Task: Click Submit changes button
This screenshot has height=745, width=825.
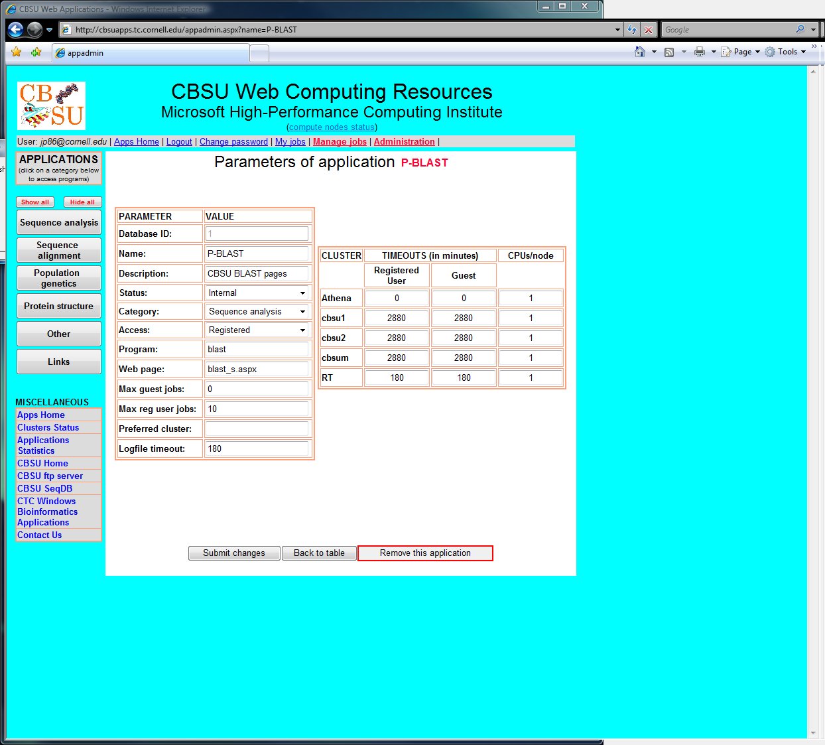Action: coord(233,553)
